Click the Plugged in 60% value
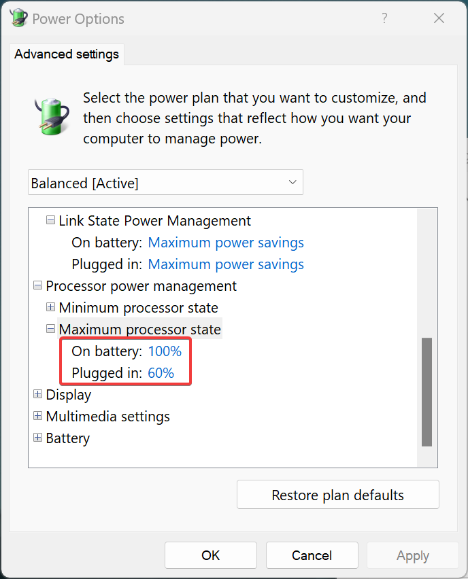Image resolution: width=468 pixels, height=579 pixels. pyautogui.click(x=161, y=373)
